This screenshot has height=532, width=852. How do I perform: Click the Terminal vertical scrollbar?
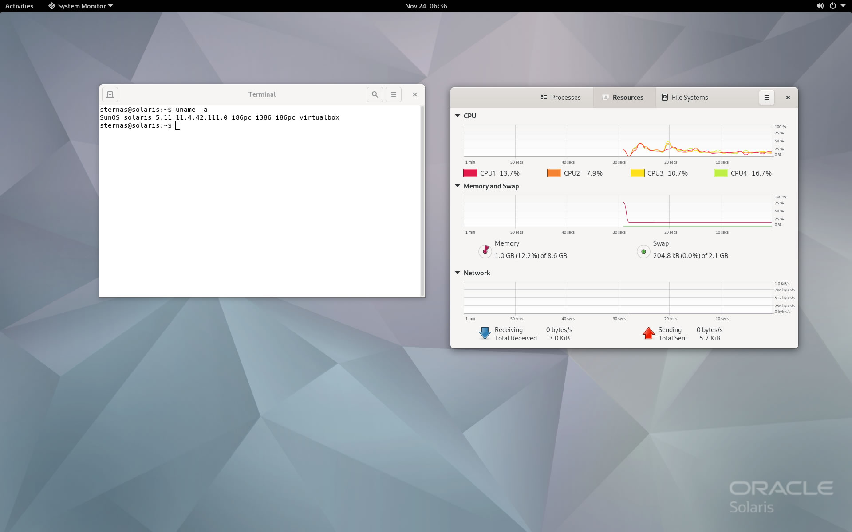point(422,201)
